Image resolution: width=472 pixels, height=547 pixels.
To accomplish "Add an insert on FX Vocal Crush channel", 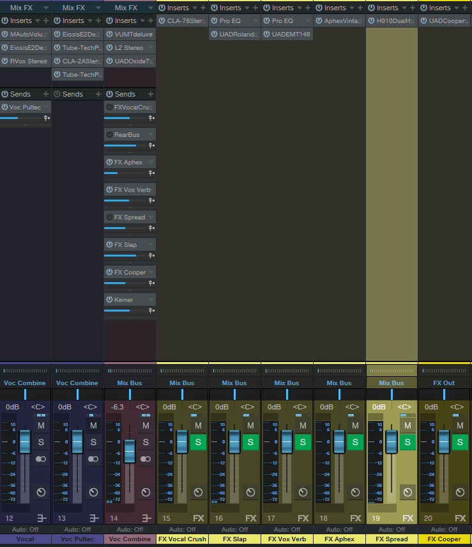I will 203,8.
